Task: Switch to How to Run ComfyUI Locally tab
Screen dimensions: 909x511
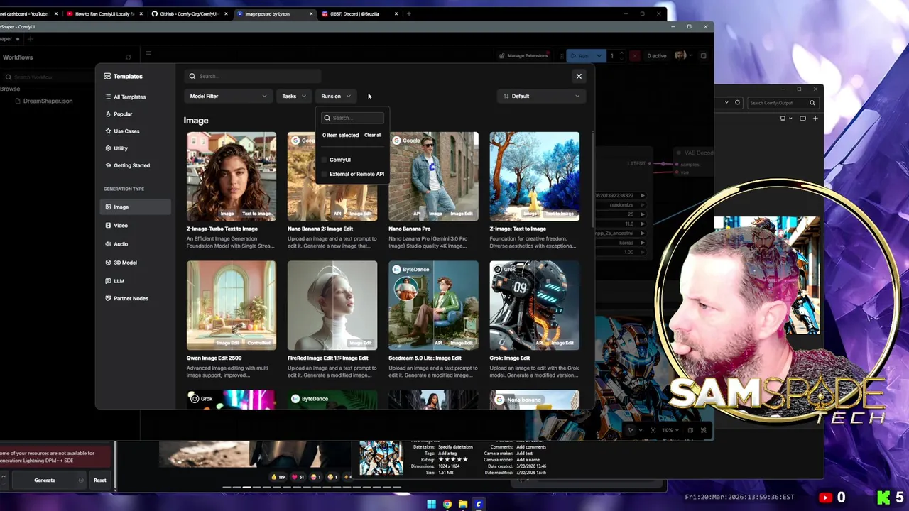Action: pyautogui.click(x=103, y=13)
